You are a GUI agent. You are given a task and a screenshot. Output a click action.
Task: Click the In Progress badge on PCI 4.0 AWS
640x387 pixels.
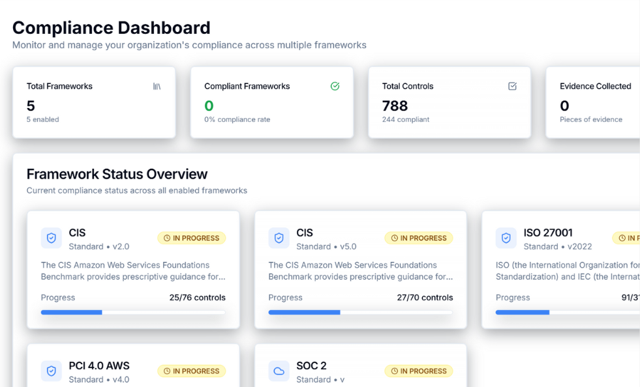[191, 371]
